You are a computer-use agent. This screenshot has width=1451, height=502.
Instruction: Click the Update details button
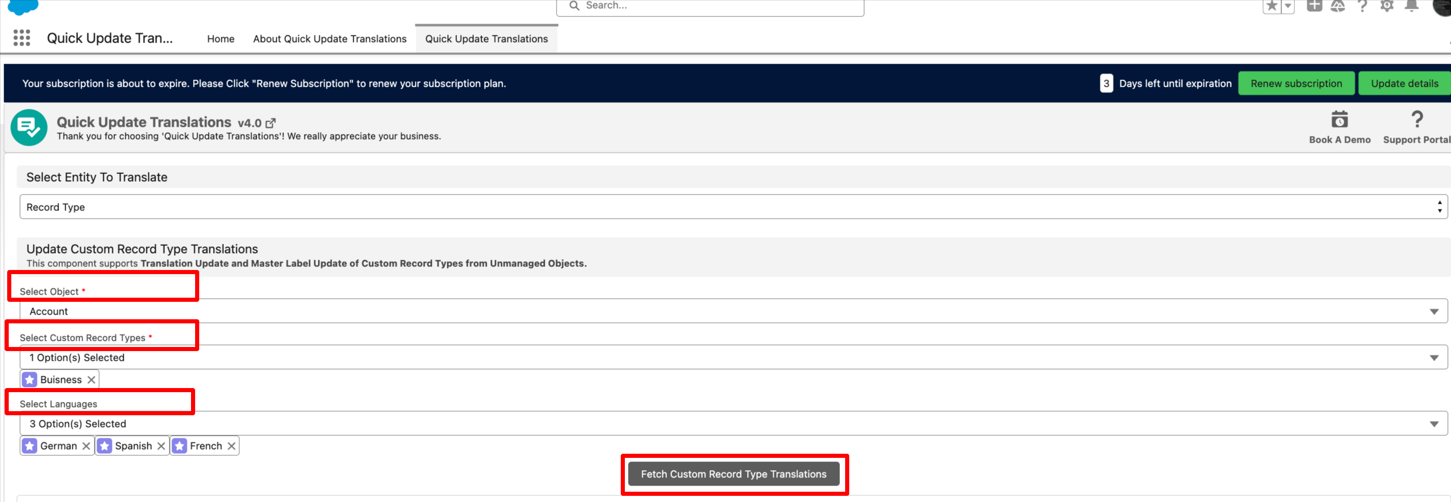pyautogui.click(x=1404, y=83)
